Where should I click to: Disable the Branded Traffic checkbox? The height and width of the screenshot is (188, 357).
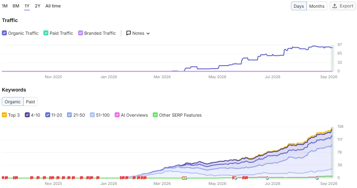tap(80, 33)
